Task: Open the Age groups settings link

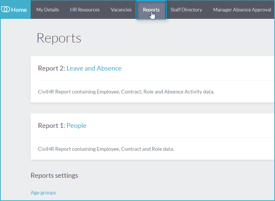Action: (x=43, y=193)
